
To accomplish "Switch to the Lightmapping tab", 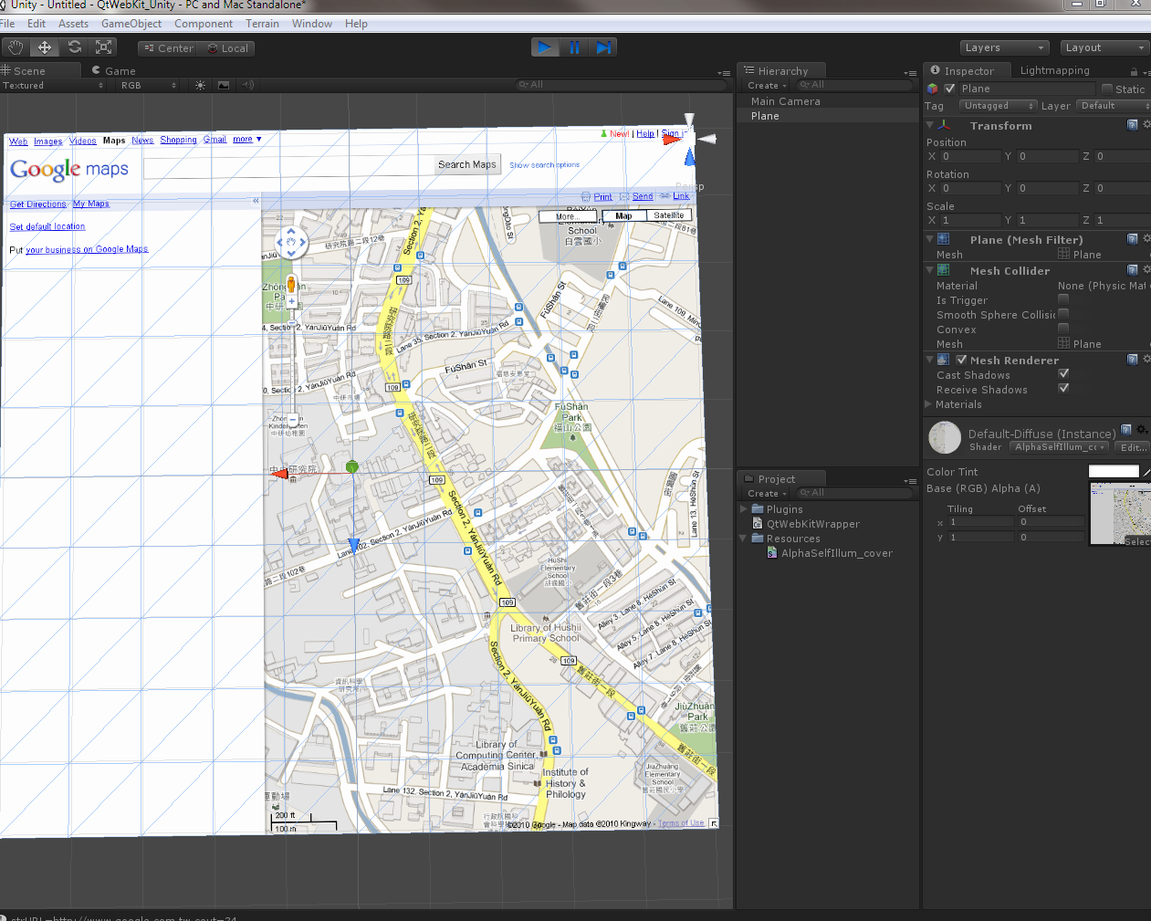I will (1054, 70).
